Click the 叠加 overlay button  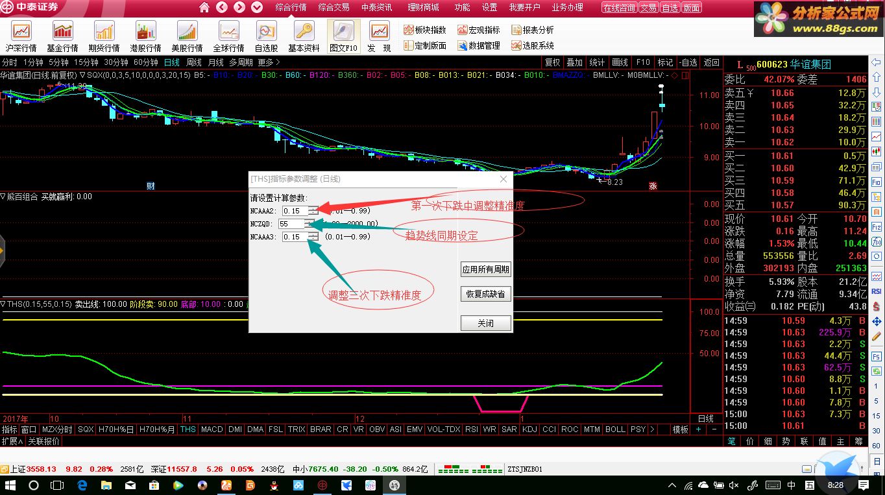tap(575, 62)
